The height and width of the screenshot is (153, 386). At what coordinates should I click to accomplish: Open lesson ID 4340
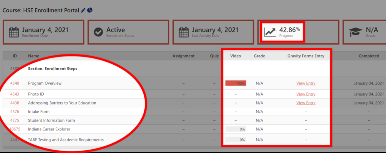(15, 83)
